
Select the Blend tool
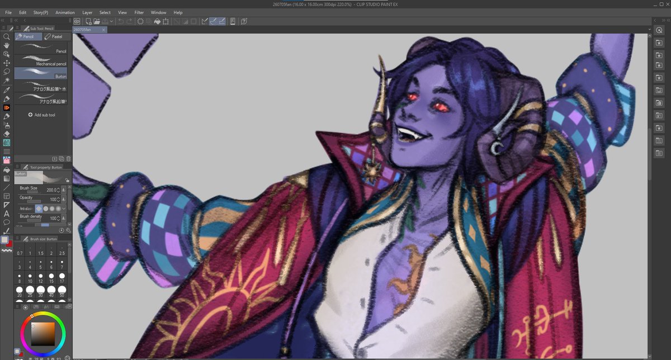(7, 143)
